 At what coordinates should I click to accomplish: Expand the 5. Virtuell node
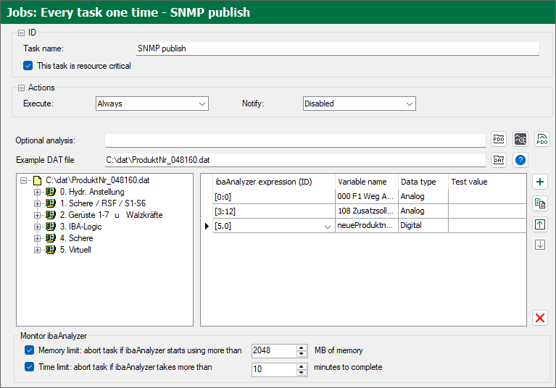click(37, 250)
